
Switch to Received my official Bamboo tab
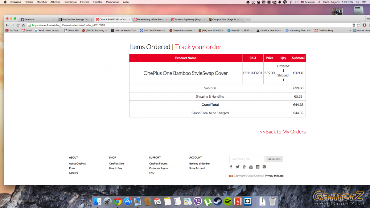pos(150,19)
